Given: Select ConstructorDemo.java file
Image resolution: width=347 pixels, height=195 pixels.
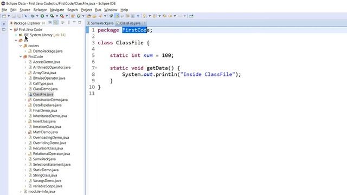Looking at the screenshot, I should coord(50,100).
